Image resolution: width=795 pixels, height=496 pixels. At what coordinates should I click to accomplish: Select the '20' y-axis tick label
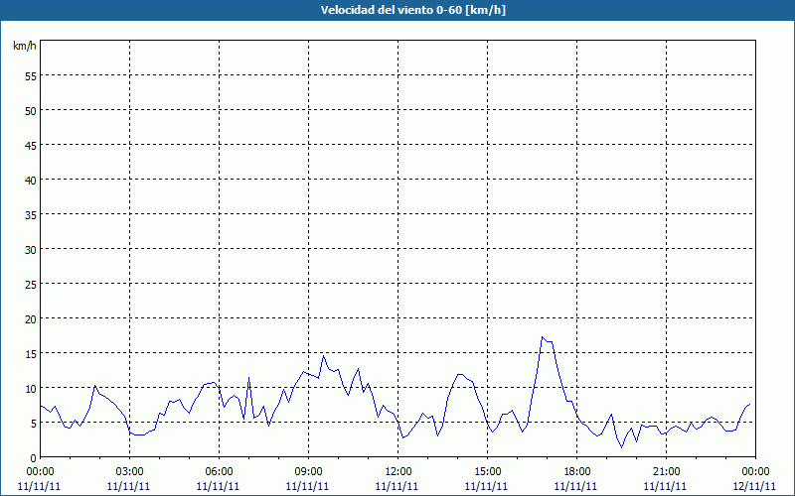click(x=31, y=318)
